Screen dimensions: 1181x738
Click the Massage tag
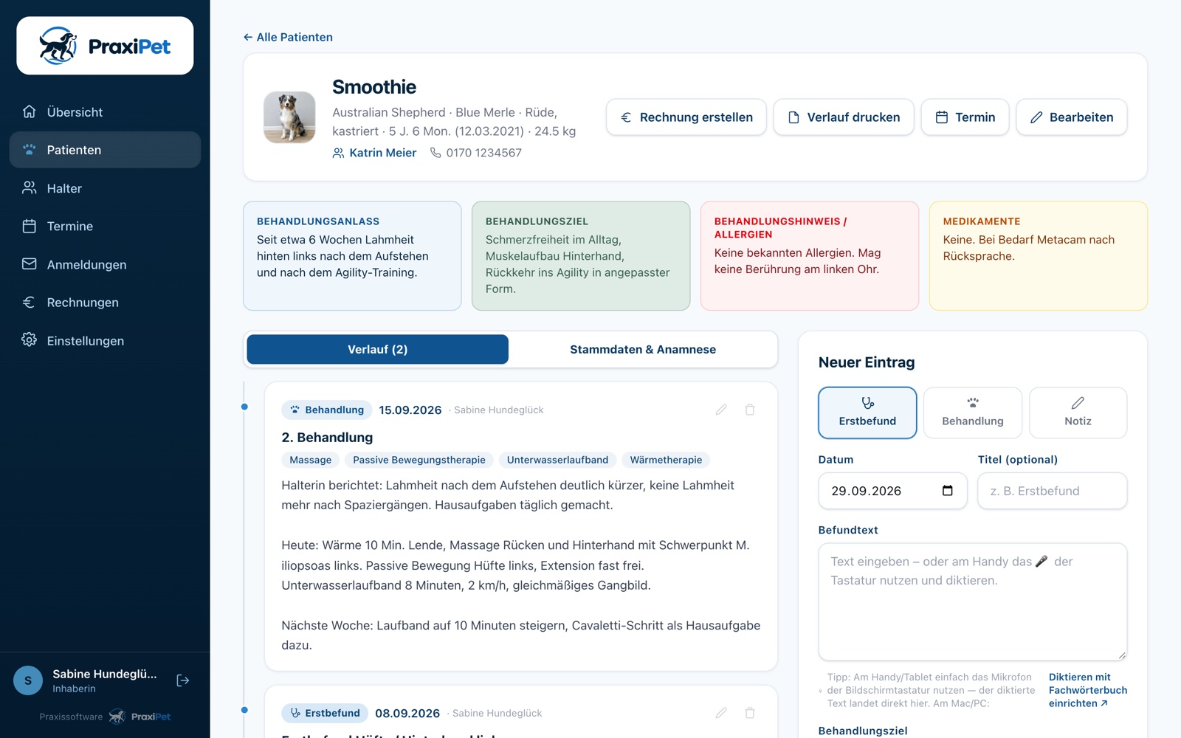(310, 460)
